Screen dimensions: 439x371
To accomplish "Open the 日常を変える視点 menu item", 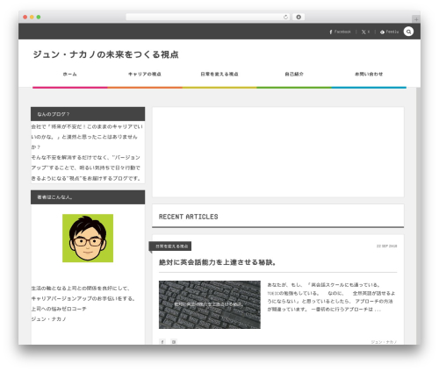I will tap(219, 74).
